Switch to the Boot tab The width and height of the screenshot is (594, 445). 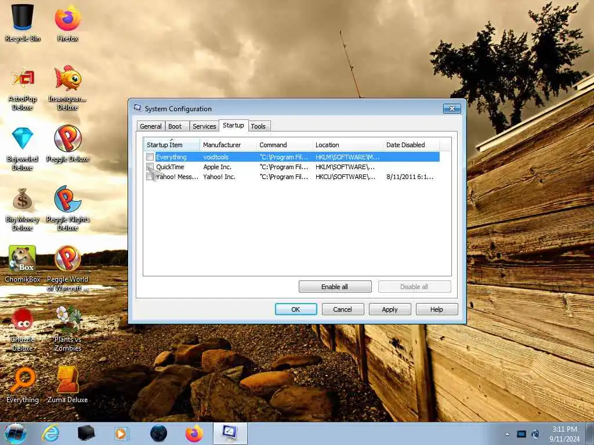[x=175, y=126]
